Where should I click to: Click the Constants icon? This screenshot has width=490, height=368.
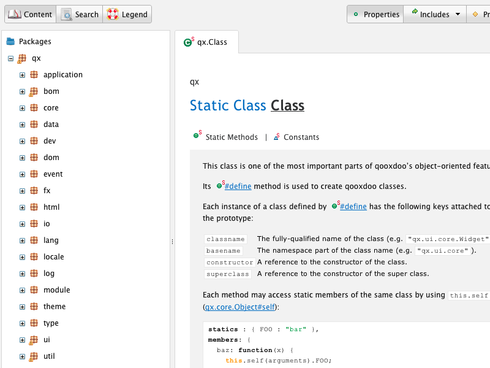tap(277, 137)
